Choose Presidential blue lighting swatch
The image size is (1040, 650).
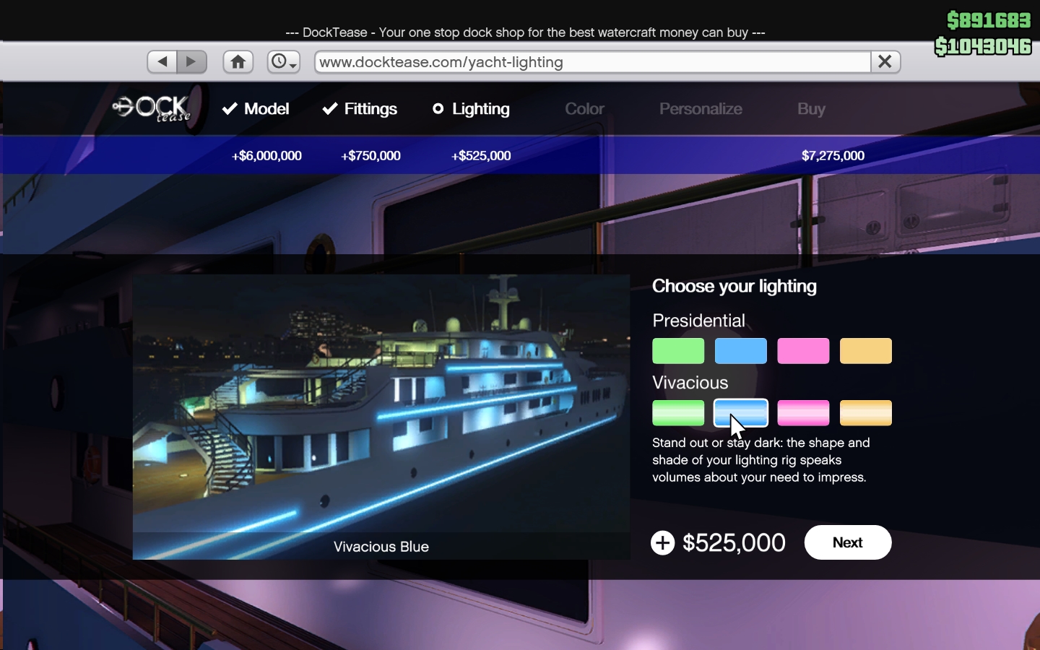pos(741,351)
